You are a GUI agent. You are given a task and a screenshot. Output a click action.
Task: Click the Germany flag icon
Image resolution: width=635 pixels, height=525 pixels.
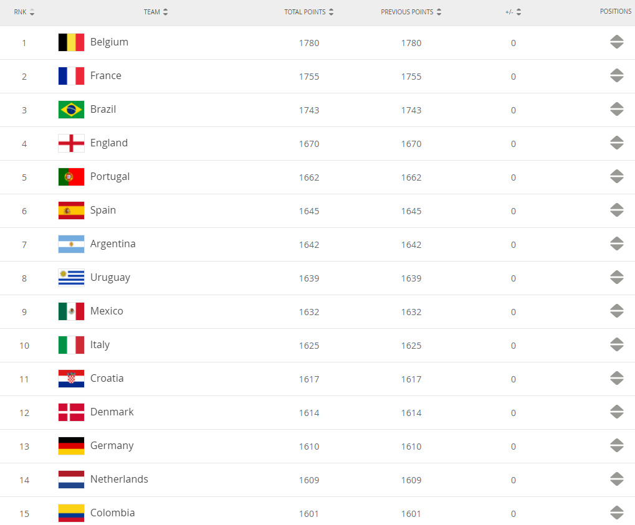tap(71, 446)
